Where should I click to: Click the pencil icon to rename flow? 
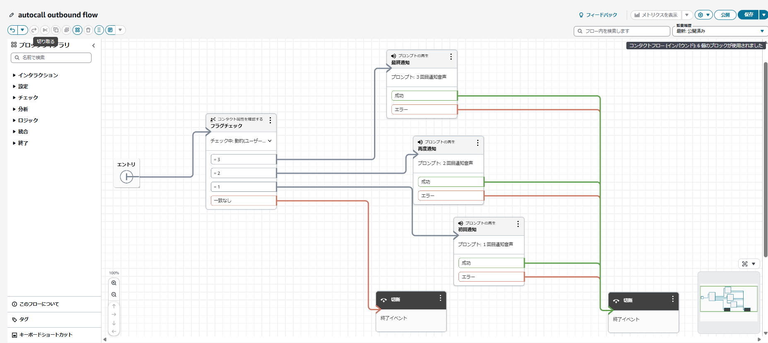(12, 15)
